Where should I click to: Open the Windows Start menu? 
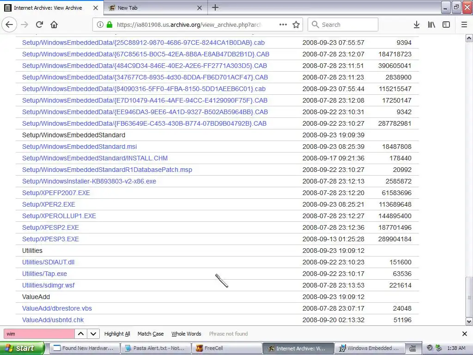(x=22, y=348)
